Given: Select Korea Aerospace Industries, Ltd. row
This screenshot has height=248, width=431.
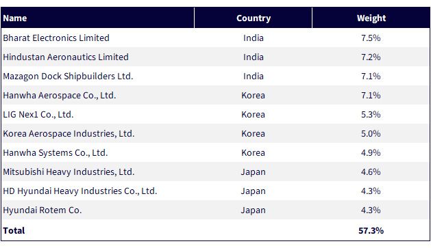Looking at the screenshot, I should pos(215,133).
